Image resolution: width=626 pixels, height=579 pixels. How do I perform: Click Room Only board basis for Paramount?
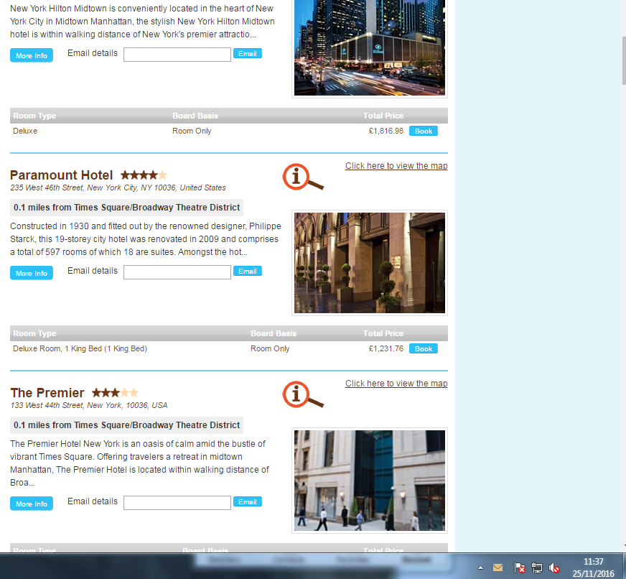click(270, 349)
